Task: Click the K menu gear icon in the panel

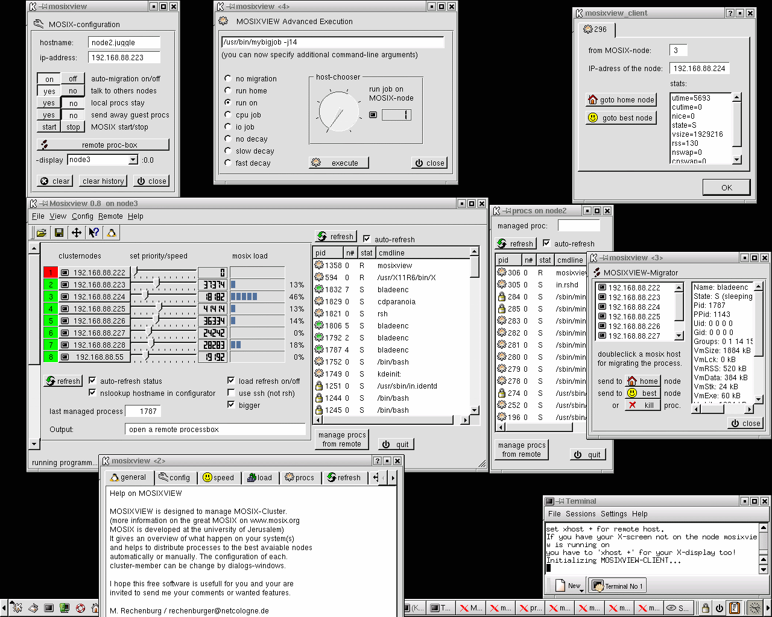Action: point(17,608)
